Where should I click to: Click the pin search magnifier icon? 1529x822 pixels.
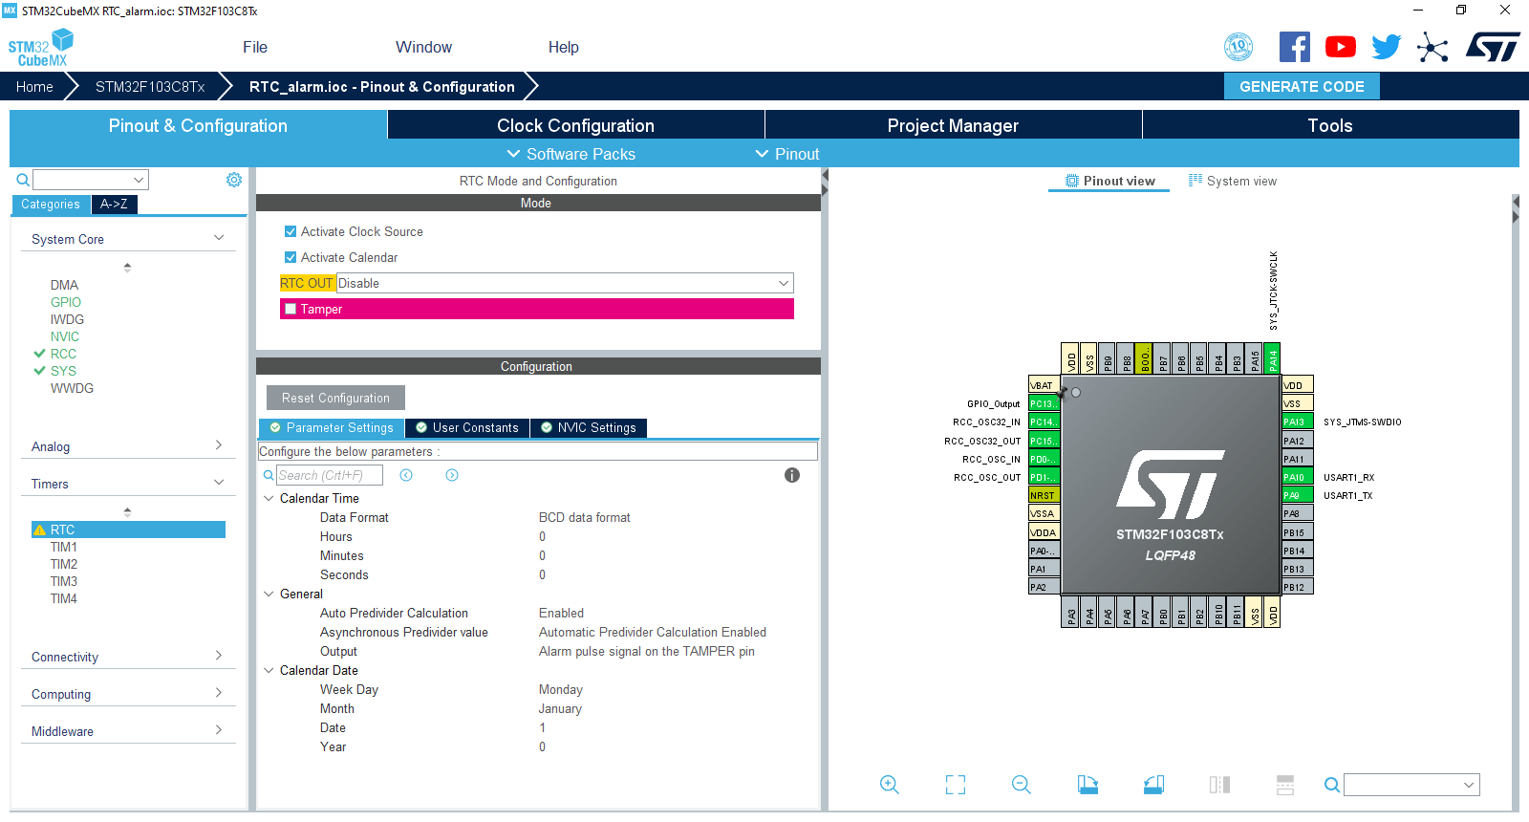click(1331, 785)
